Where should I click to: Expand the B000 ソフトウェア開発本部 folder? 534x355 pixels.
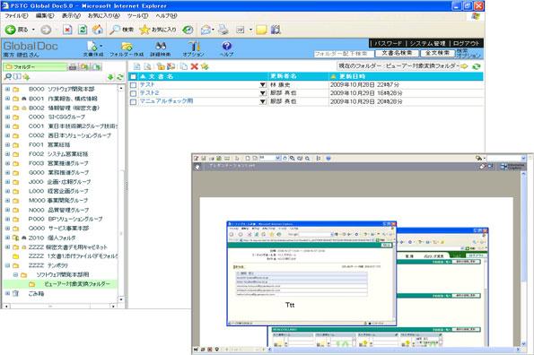click(7, 89)
